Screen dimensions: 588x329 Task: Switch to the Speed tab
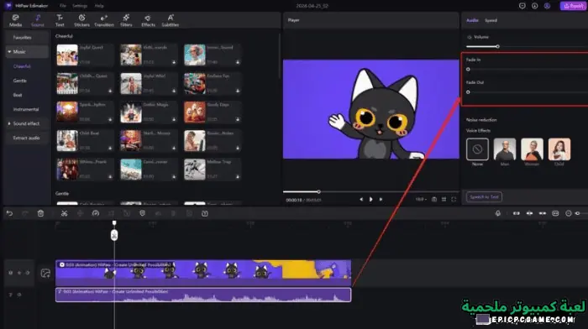tap(491, 20)
